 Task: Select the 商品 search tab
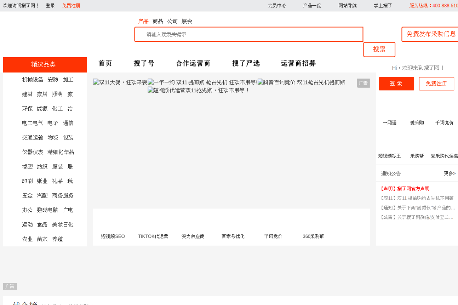(157, 21)
